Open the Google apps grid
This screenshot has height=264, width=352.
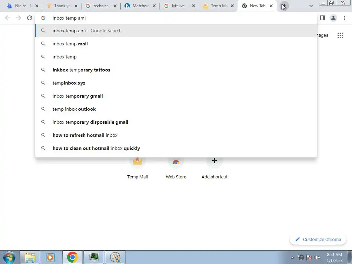click(340, 35)
